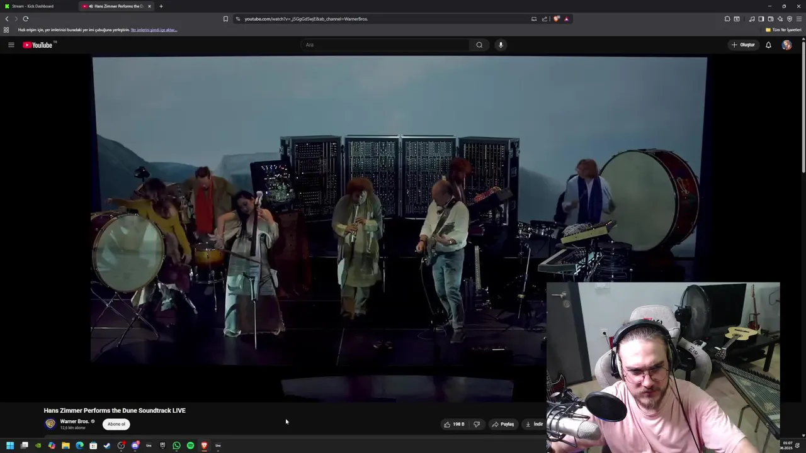Open the Brave Wallet icon
Screen dimensions: 806x453
(x=771, y=19)
